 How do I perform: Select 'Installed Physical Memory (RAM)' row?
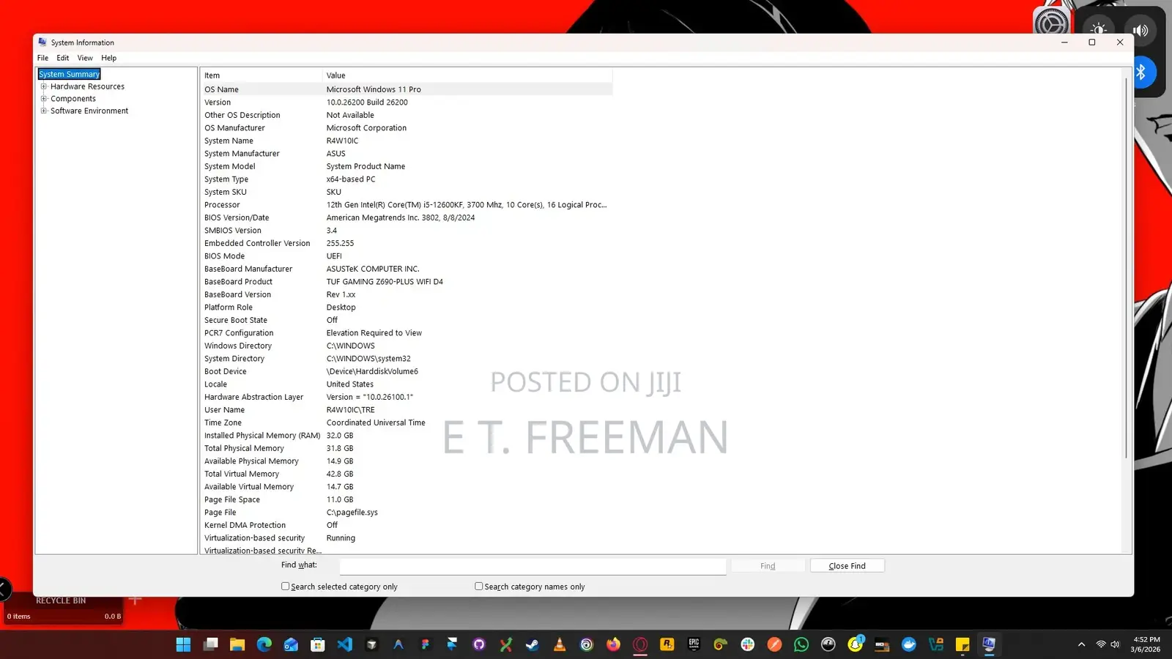click(x=407, y=436)
